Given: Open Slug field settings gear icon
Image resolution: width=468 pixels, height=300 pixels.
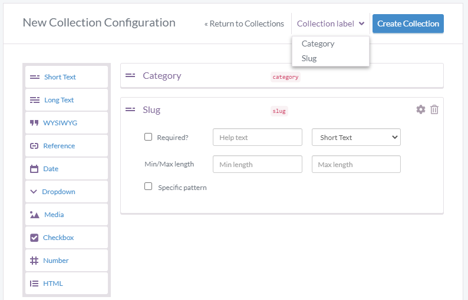Looking at the screenshot, I should (420, 109).
